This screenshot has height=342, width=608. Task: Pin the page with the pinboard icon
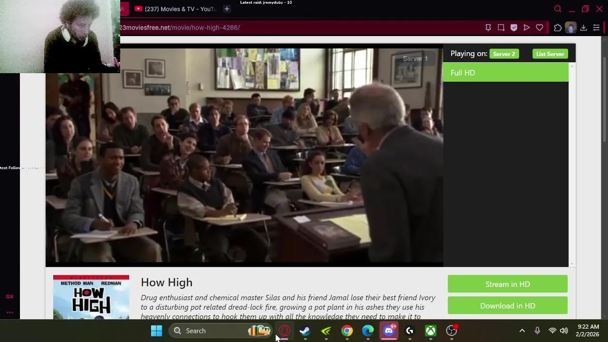(488, 28)
